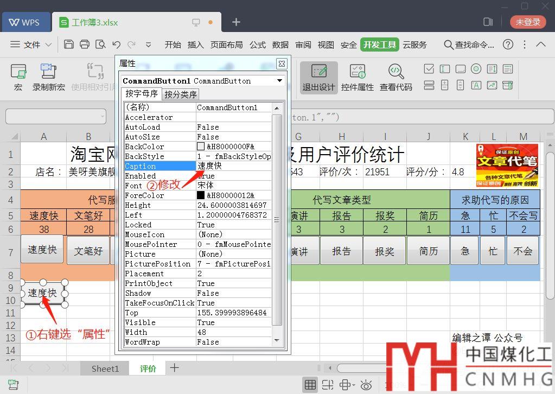Open Control Properties (控件属性)
The height and width of the screenshot is (394, 555).
pyautogui.click(x=358, y=77)
